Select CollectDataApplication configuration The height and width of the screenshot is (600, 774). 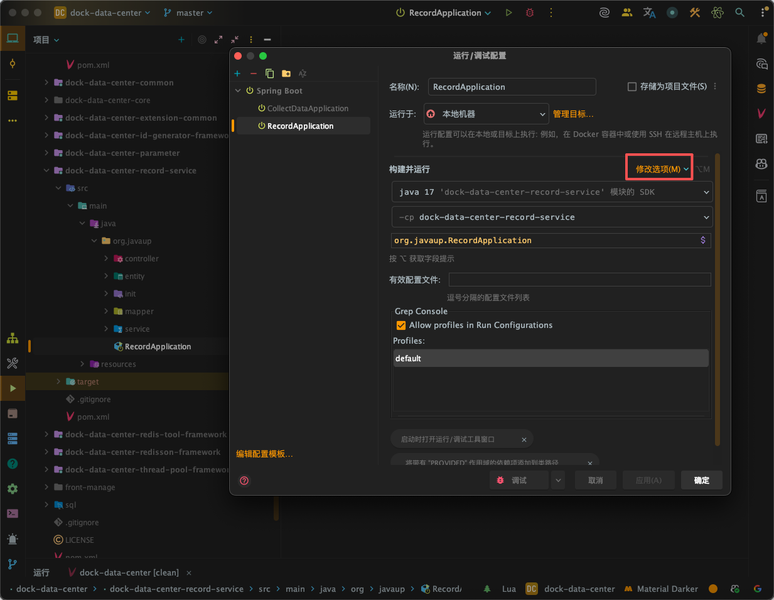[x=307, y=109]
